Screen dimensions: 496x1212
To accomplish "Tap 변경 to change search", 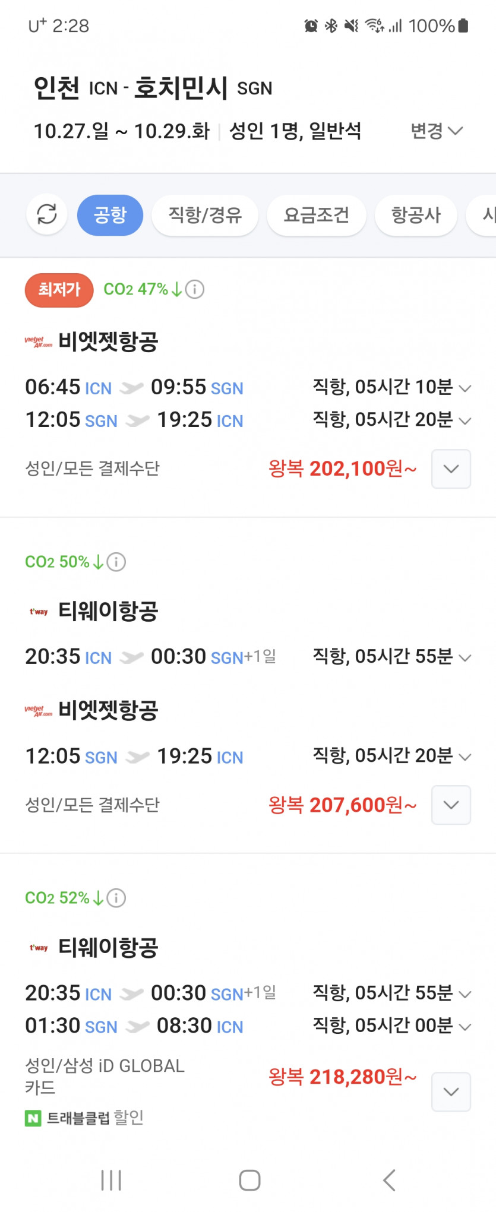I will (x=436, y=131).
